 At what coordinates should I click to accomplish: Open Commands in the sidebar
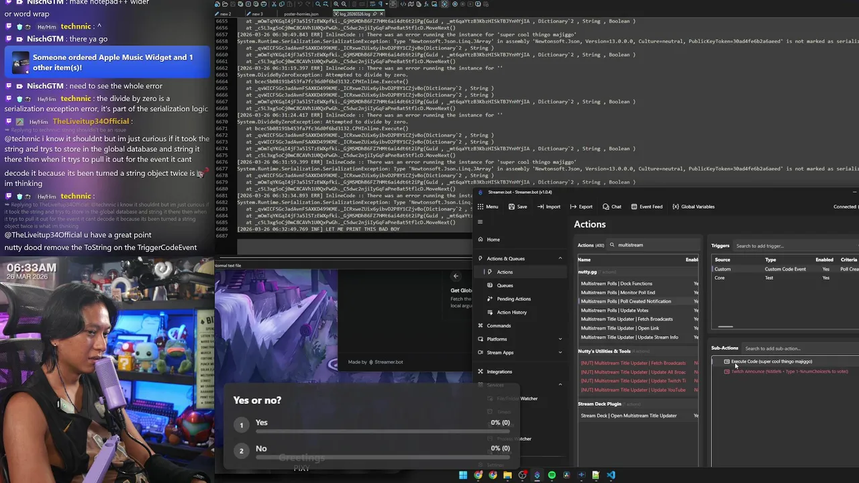[520, 325]
